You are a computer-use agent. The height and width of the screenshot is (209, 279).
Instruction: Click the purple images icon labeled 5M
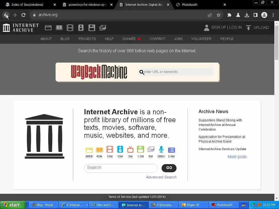(x=151, y=149)
